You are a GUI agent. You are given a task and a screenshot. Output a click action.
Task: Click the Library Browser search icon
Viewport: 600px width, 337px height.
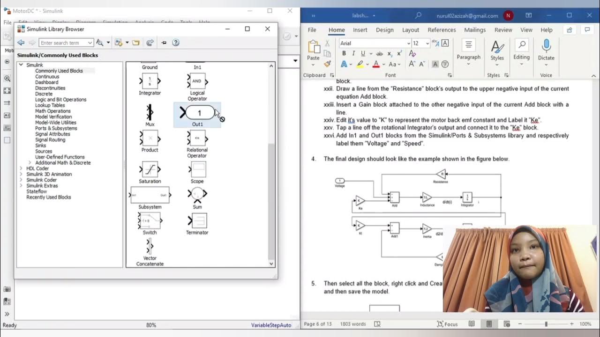click(x=100, y=43)
